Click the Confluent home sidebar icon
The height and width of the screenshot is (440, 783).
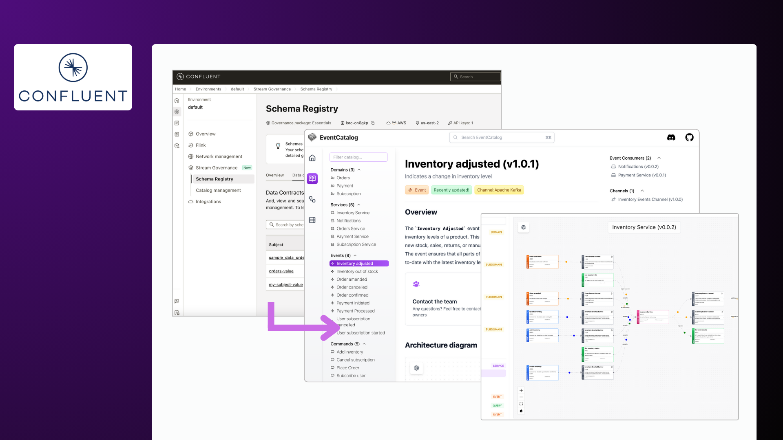[x=177, y=100]
